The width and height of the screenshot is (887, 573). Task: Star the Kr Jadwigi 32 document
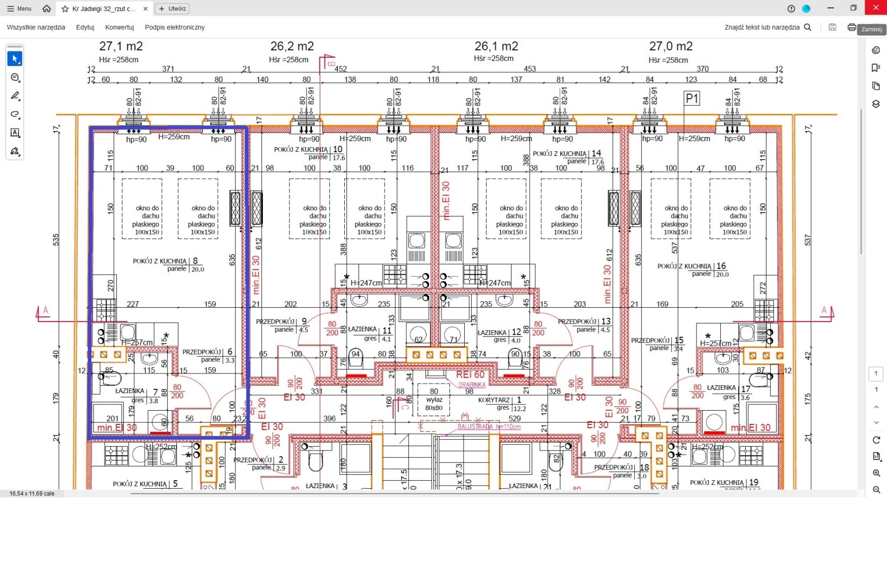point(65,9)
